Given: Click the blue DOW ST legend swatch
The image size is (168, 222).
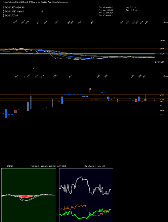Looking at the screenshot, I should point(3,7).
